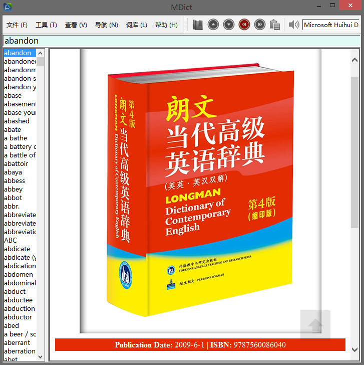Select 'abbey' in the word list
364x365 pixels.
point(20,189)
